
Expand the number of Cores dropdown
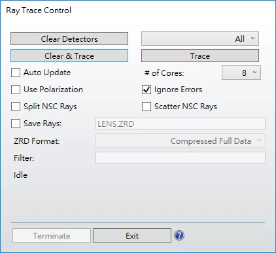[x=241, y=73]
